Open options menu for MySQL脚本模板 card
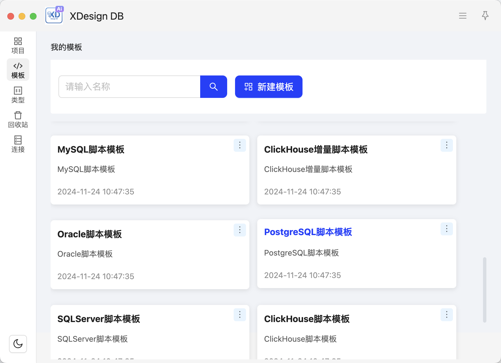The image size is (501, 363). (240, 145)
